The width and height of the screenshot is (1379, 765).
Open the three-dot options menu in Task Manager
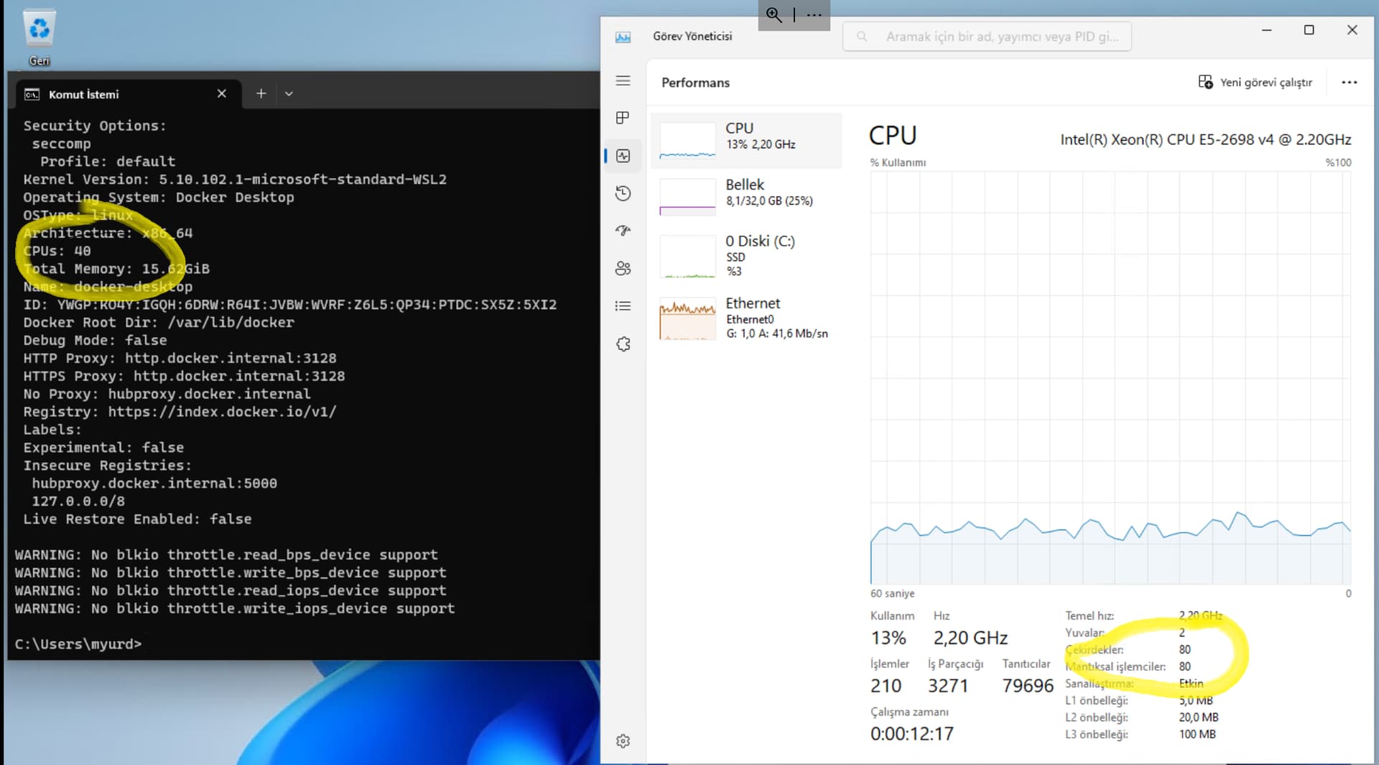[1350, 82]
